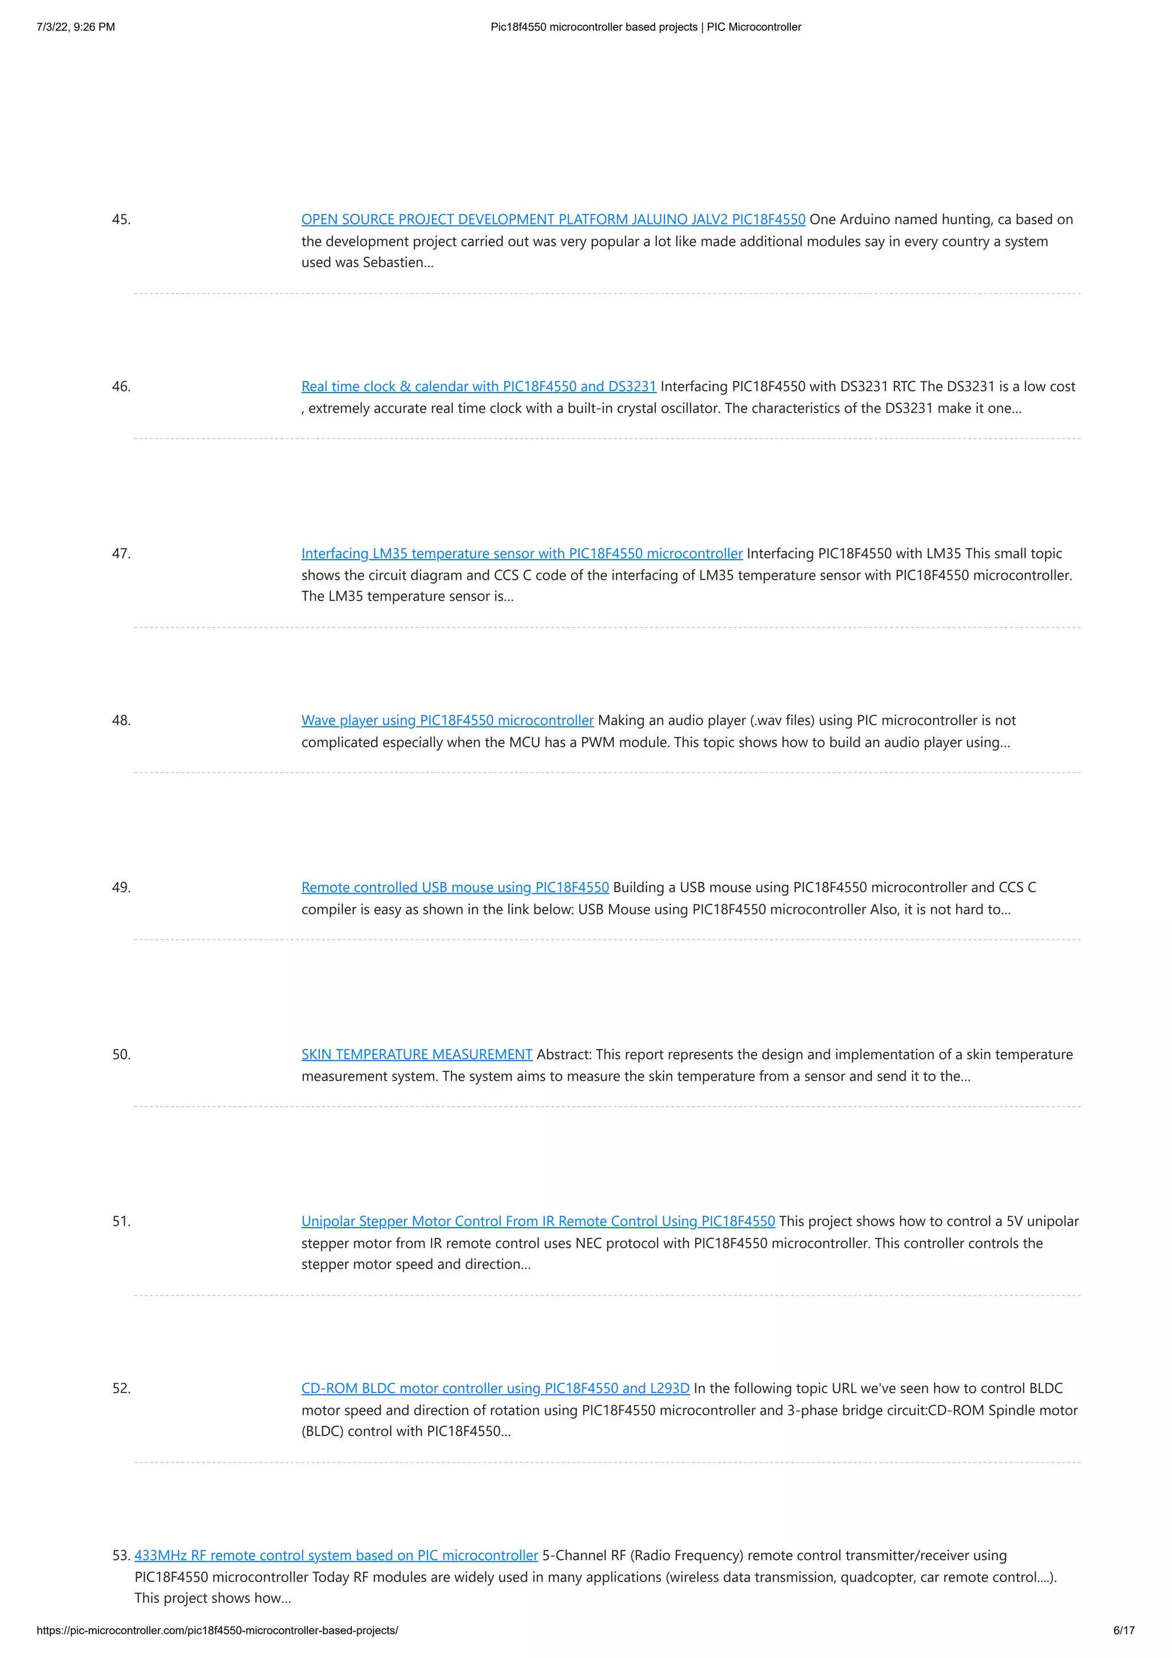Open SKIN TEMPERATURE MEASUREMENT link
Image resolution: width=1172 pixels, height=1658 pixels.
417,1054
